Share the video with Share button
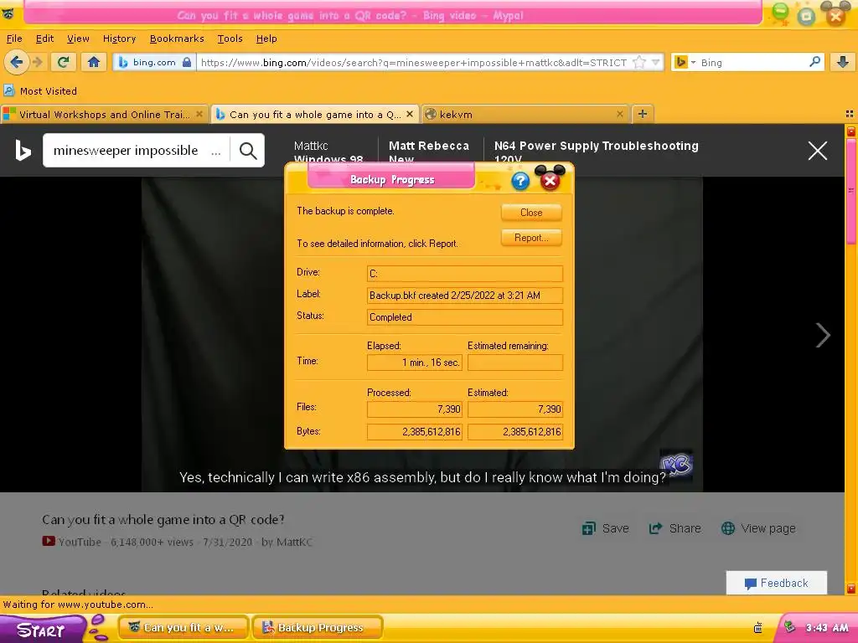858x643 pixels. 675,528
